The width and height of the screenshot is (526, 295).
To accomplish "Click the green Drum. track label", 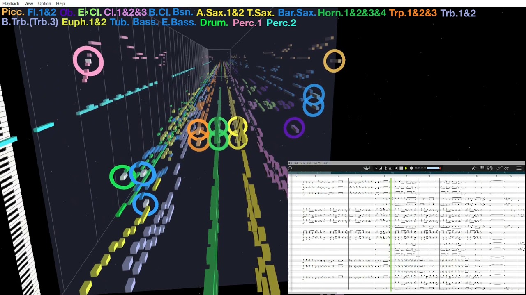I will tap(214, 23).
